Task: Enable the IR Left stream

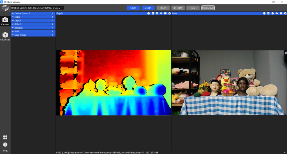Action: (x=163, y=8)
